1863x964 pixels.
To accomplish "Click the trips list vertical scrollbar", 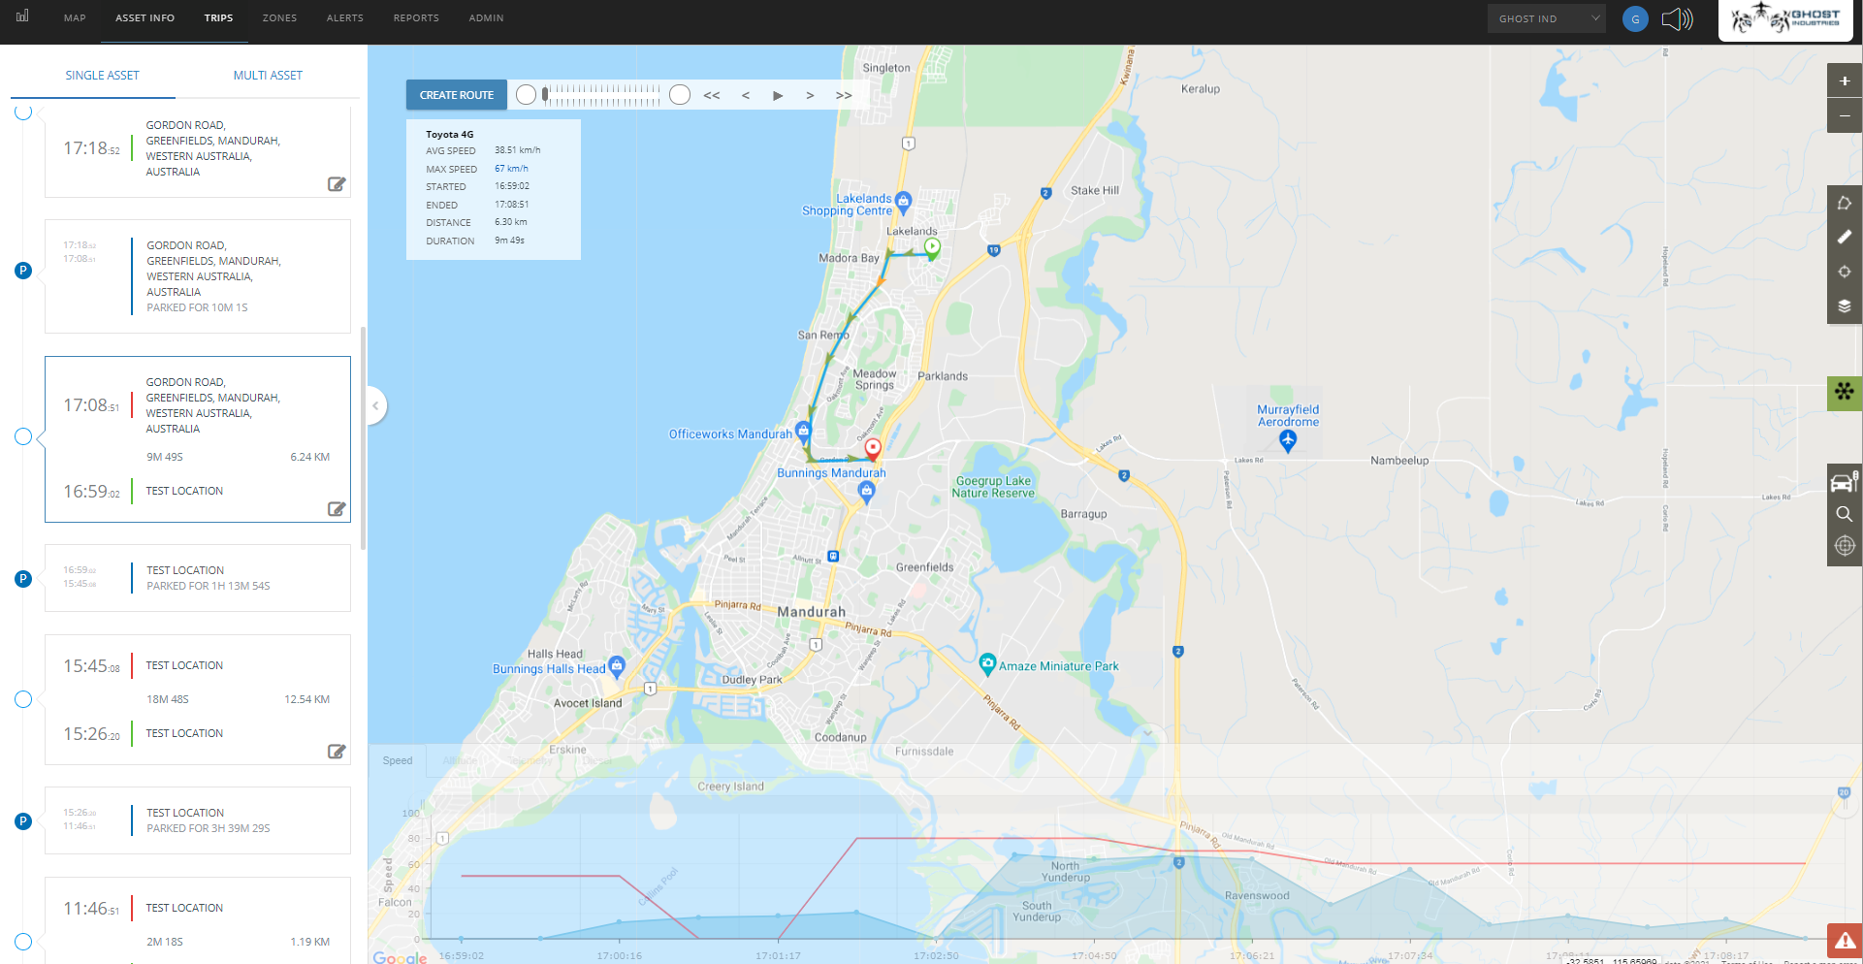I will click(364, 438).
